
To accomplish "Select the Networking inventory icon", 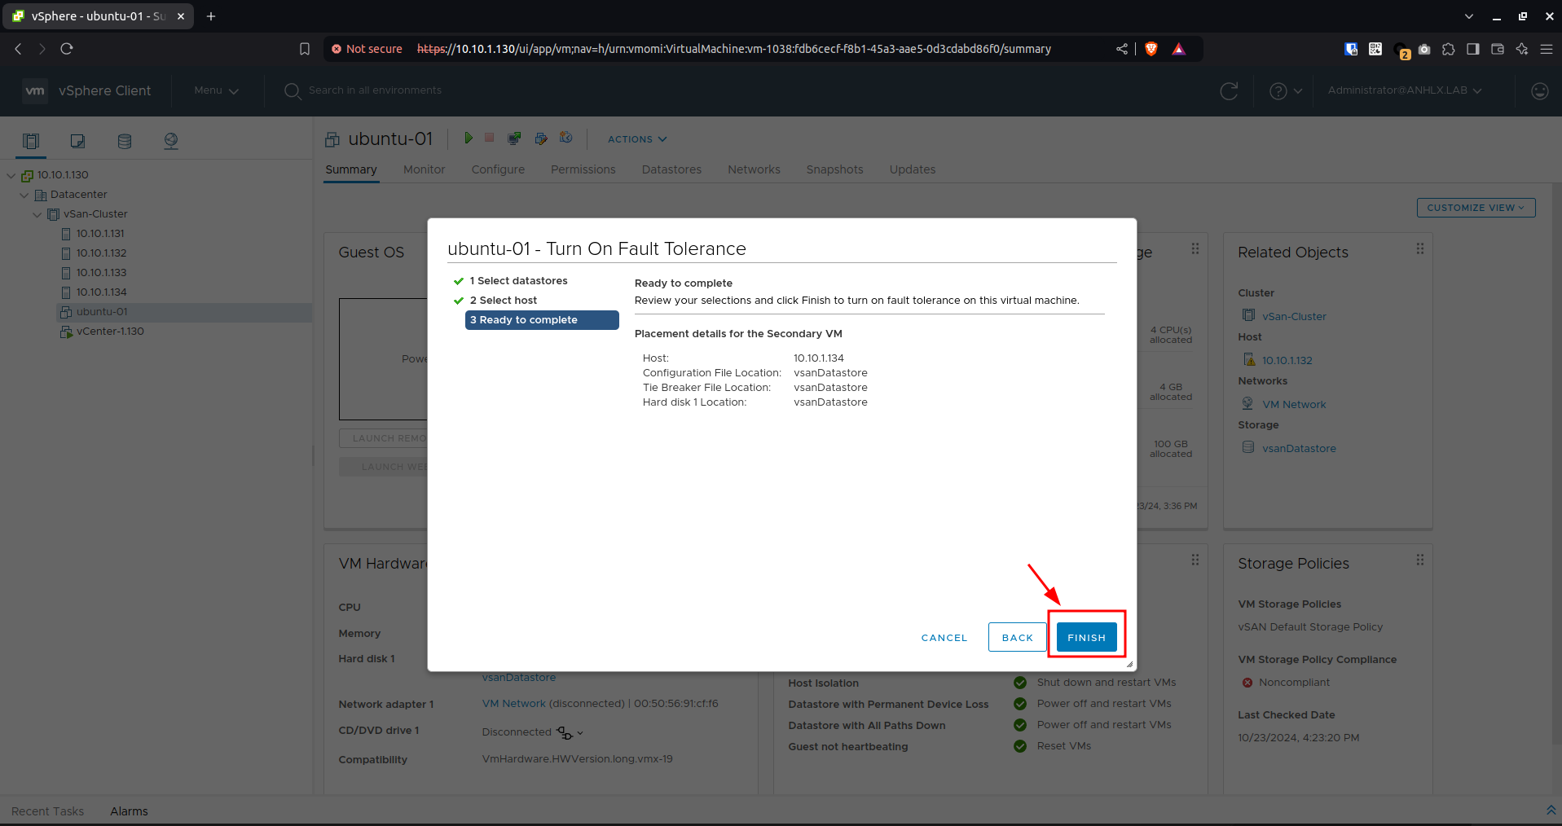I will 171,141.
